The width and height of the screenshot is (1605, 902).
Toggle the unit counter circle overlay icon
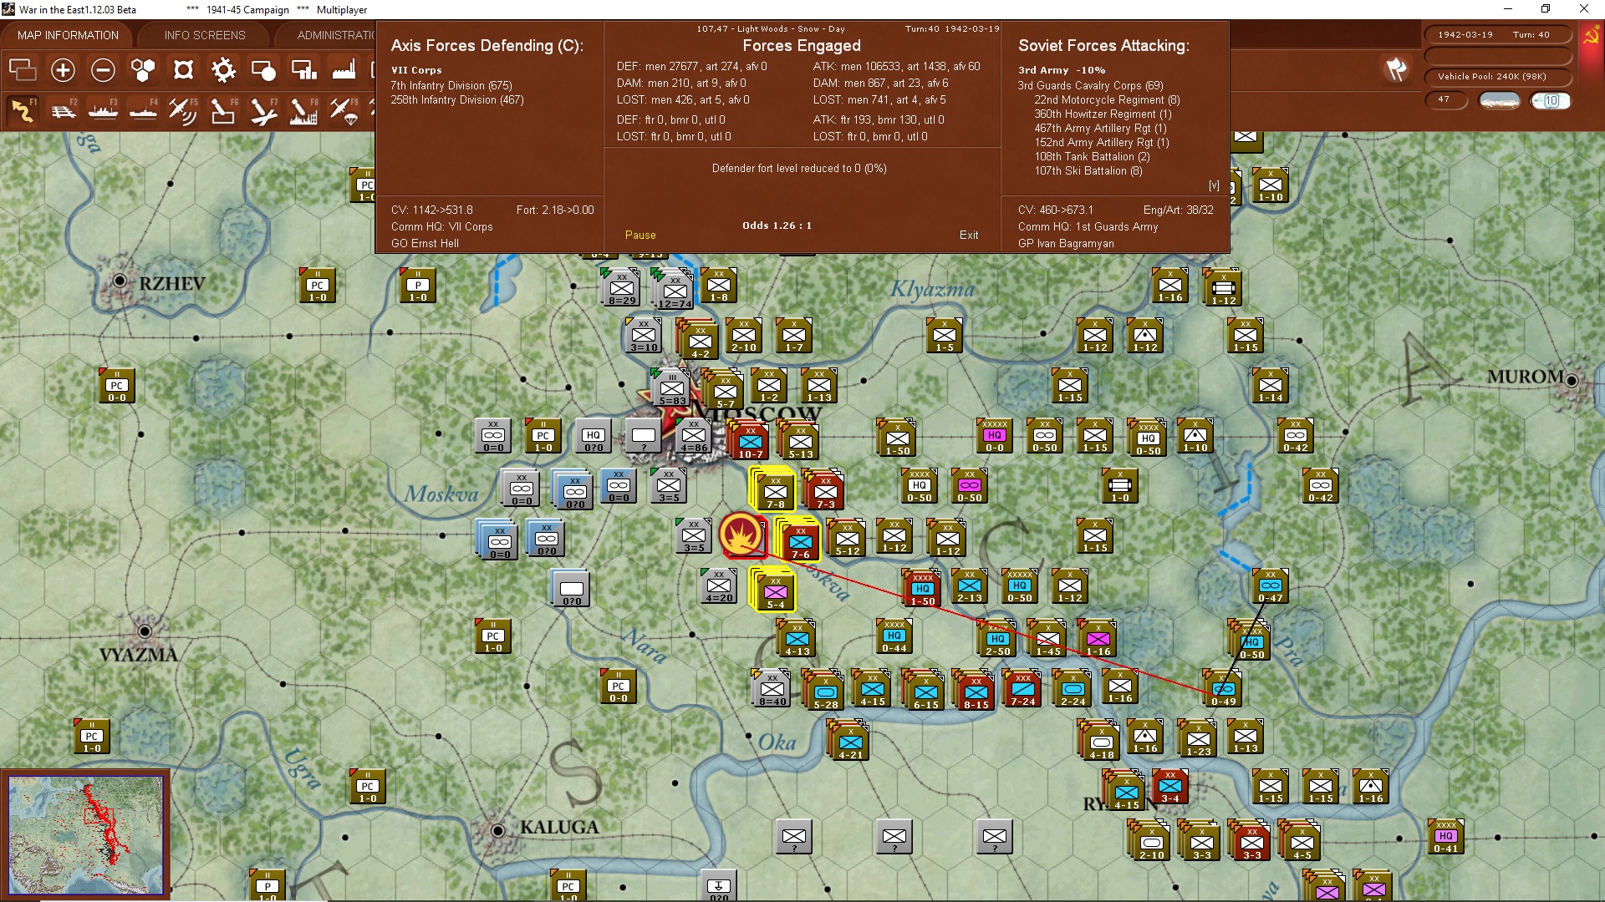click(x=263, y=70)
